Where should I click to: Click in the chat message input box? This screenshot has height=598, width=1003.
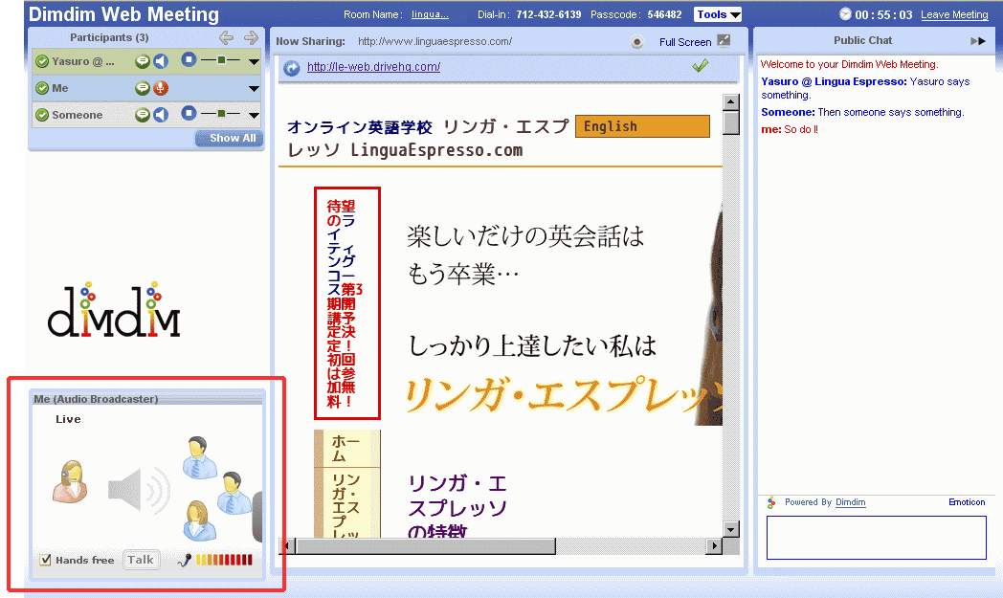(x=877, y=538)
